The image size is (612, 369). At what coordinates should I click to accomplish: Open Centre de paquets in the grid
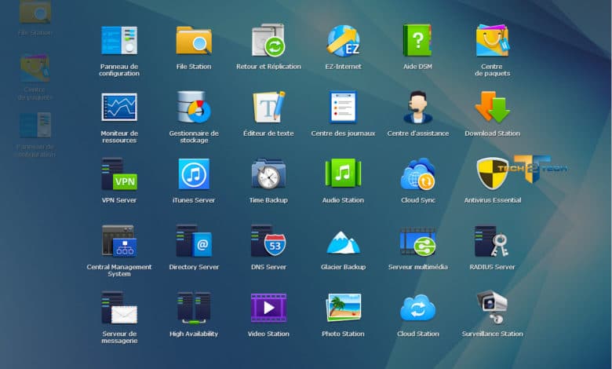pos(492,40)
